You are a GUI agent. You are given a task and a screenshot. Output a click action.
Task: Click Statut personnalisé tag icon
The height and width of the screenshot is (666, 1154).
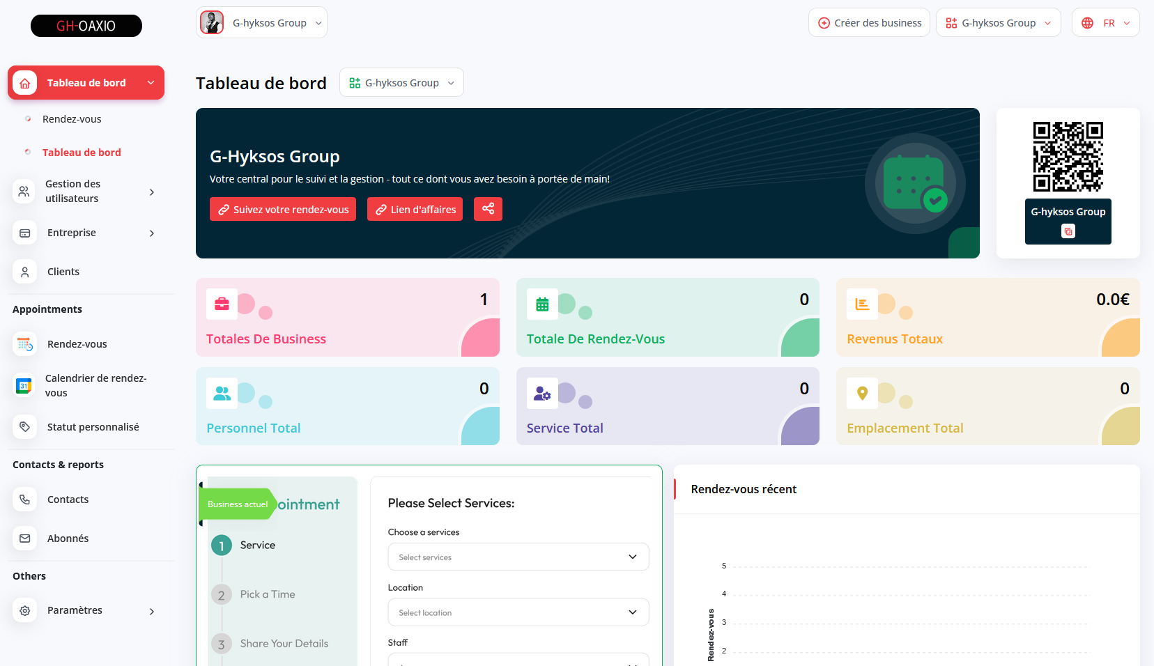(x=24, y=427)
